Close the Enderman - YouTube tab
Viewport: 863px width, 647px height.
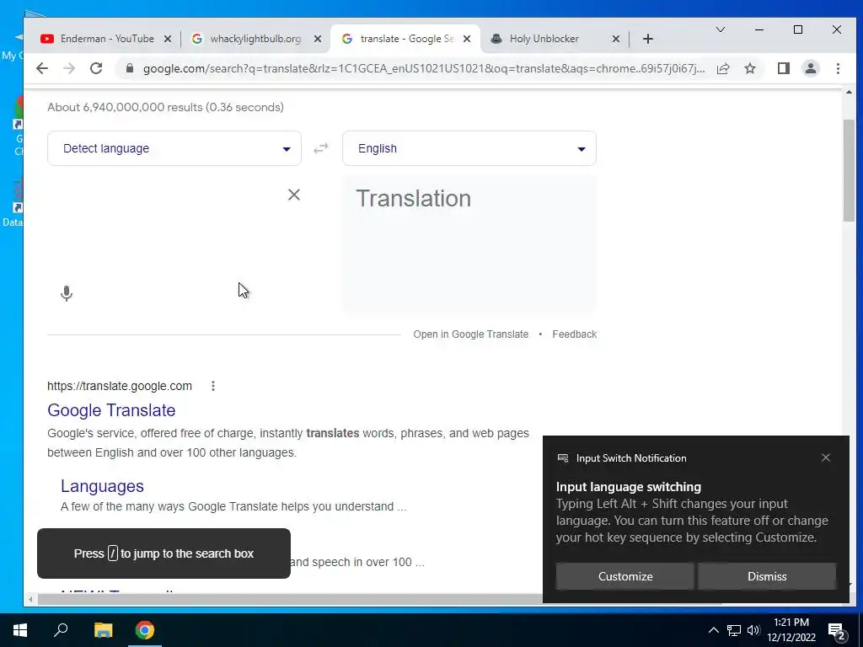[168, 39]
